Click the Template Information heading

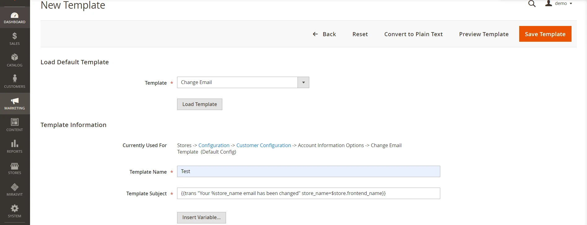pos(73,125)
